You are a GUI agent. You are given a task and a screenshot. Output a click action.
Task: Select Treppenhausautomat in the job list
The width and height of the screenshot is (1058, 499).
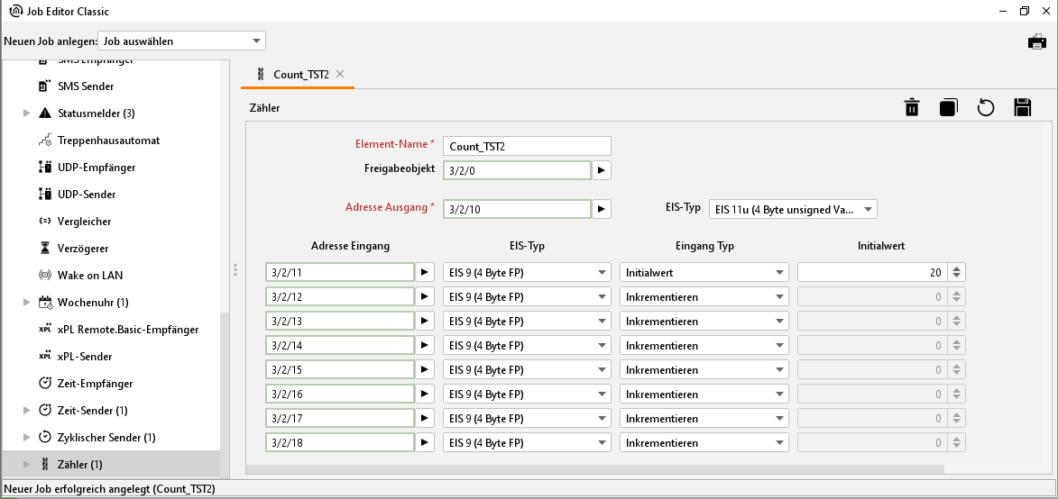(108, 141)
